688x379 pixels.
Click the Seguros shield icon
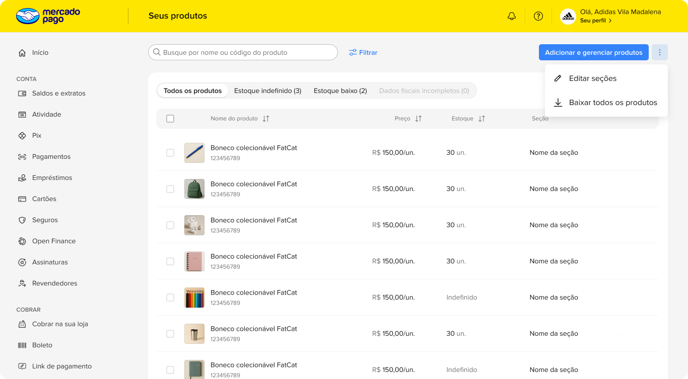pos(22,220)
